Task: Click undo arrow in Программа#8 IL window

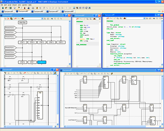Action: click(x=77, y=19)
